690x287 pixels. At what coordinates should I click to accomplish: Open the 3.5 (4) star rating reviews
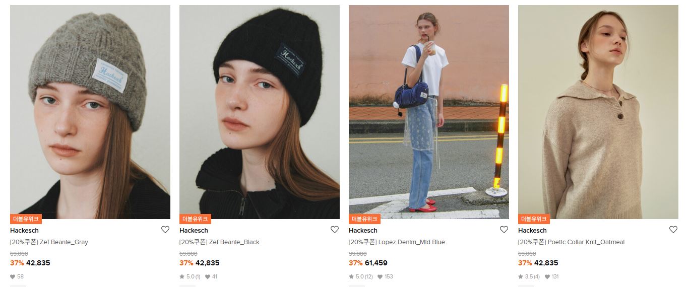pos(529,276)
